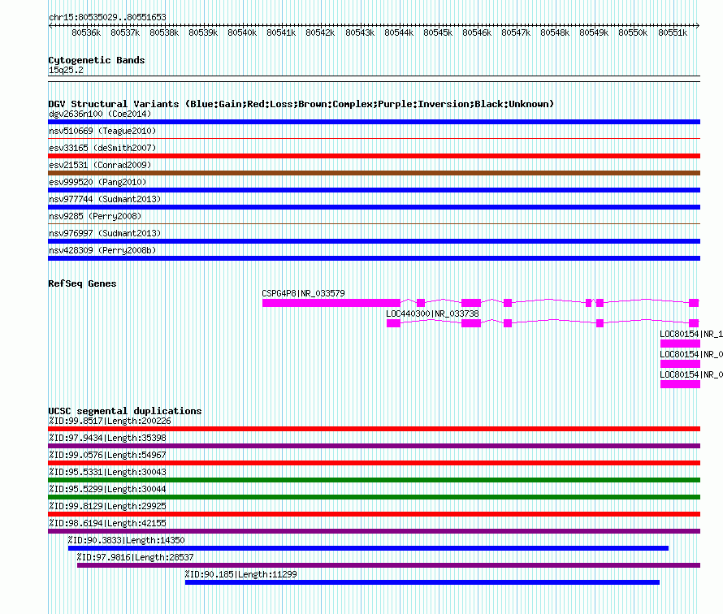Click the purple bar under Length:28537
Image resolution: width=723 pixels, height=614 pixels.
[388, 565]
